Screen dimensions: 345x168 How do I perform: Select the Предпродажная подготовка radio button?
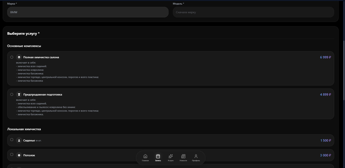click(x=12, y=94)
